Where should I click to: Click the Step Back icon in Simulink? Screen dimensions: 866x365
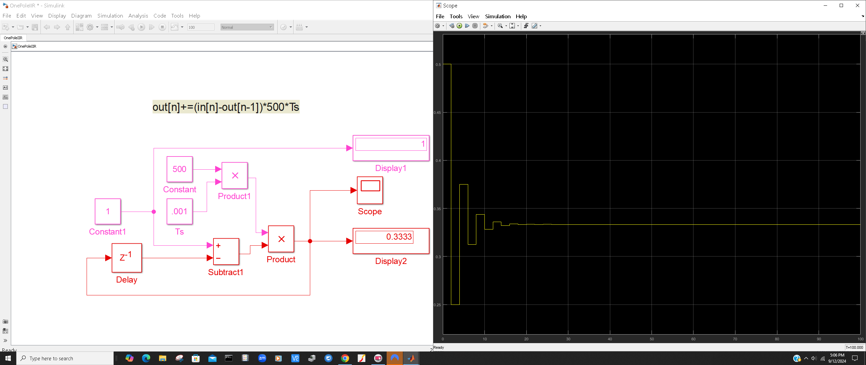click(x=131, y=27)
